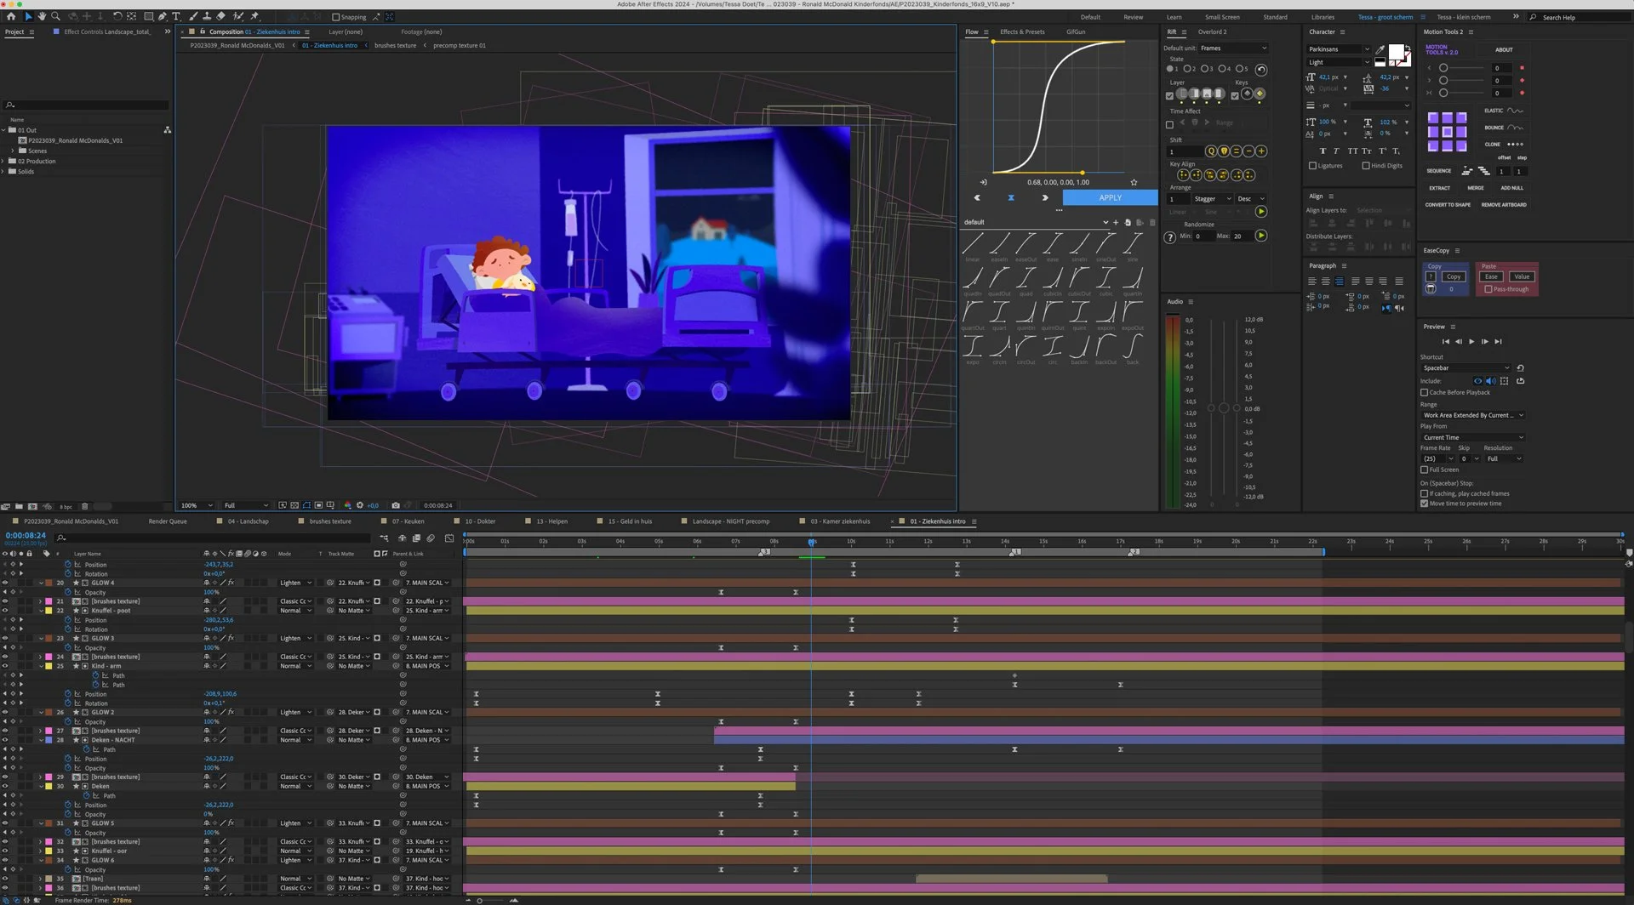
Task: Open the Rift Stagger dropdown
Action: 1212,199
